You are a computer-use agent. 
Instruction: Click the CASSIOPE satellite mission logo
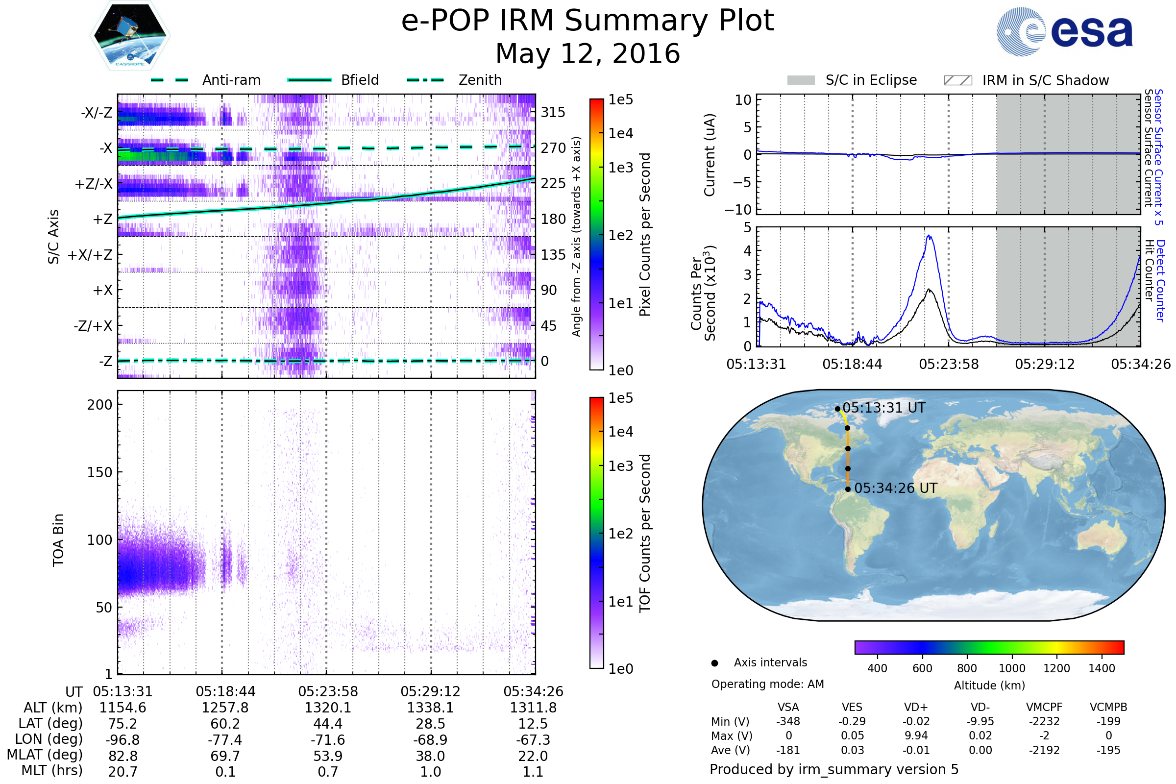click(130, 36)
